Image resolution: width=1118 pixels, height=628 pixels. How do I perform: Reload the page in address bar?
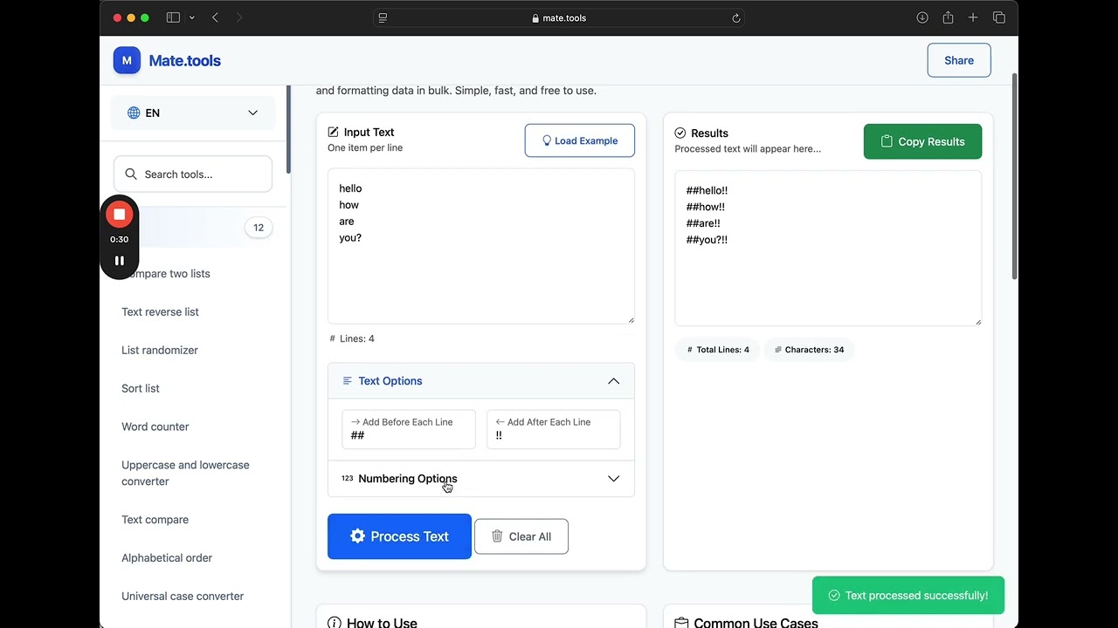point(735,17)
